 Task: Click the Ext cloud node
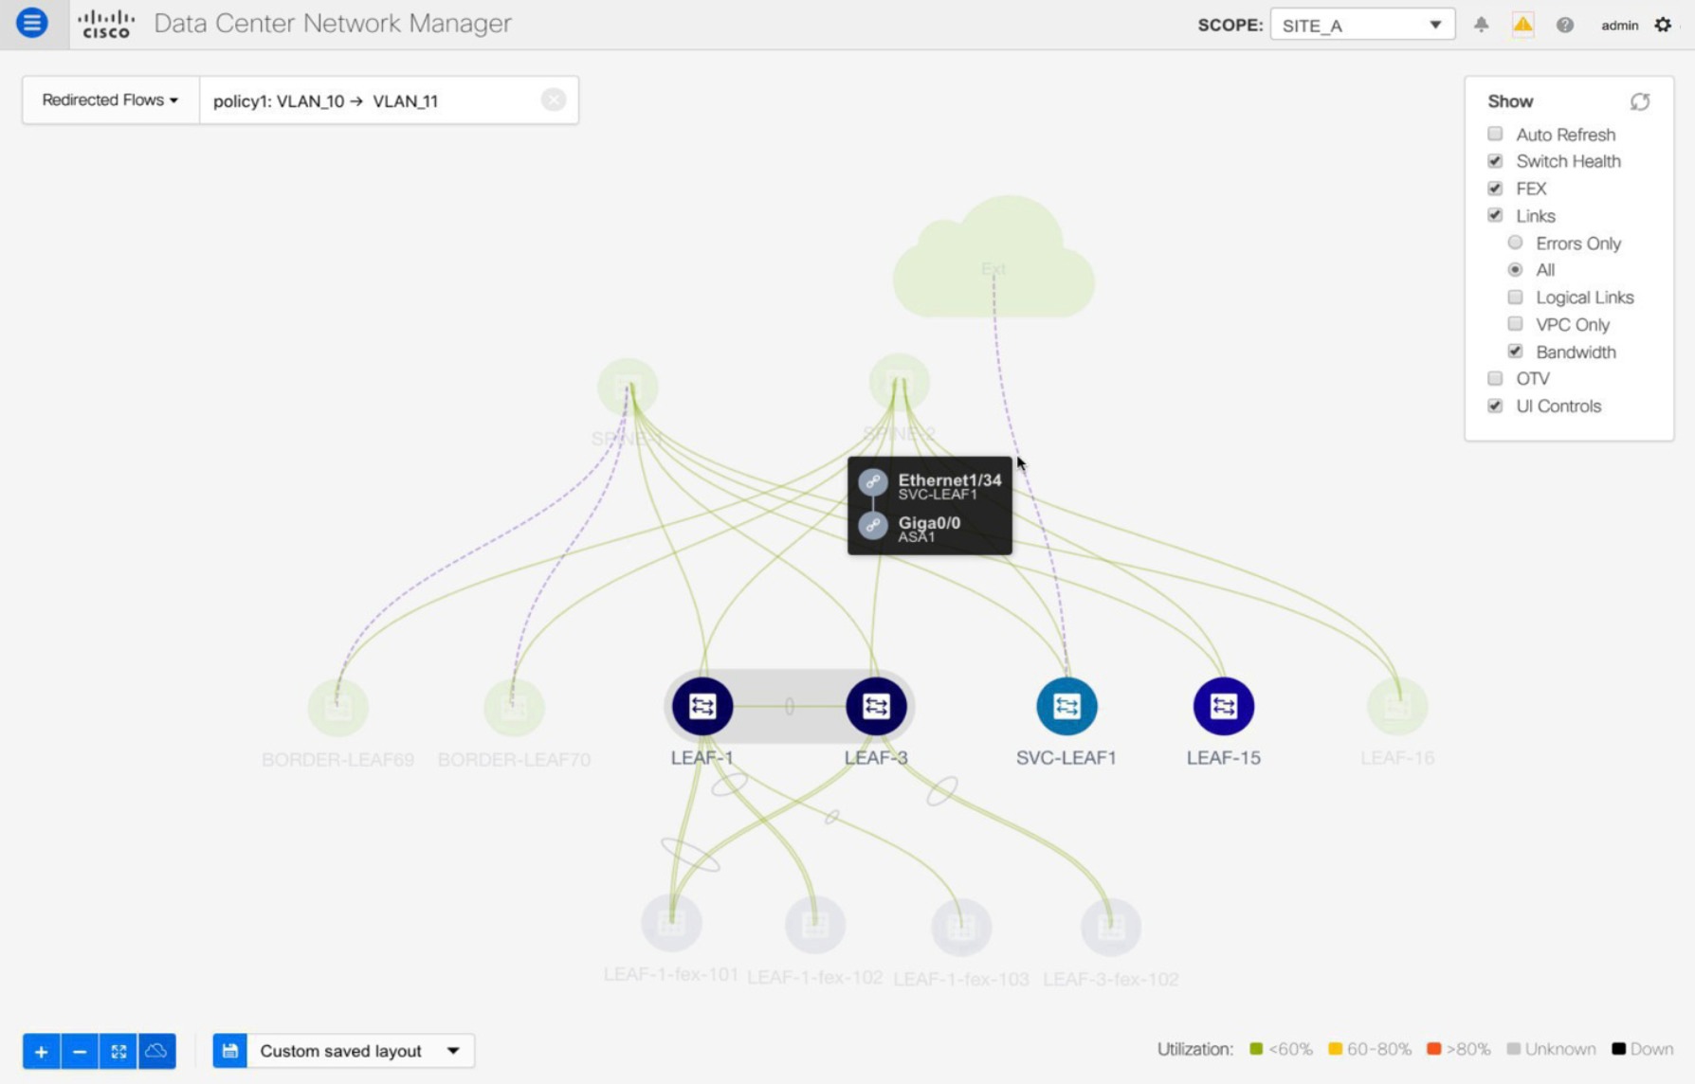993,258
